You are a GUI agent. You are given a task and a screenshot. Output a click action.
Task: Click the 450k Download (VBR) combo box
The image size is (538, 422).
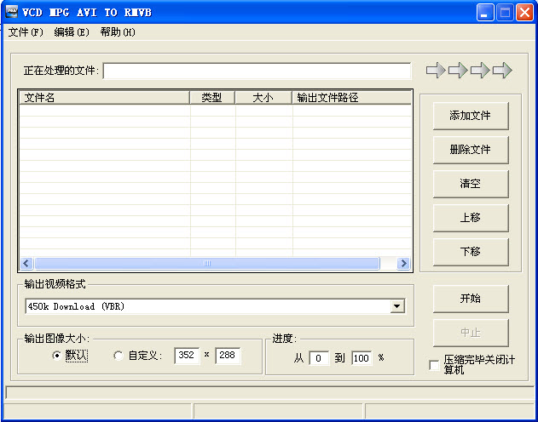point(215,306)
